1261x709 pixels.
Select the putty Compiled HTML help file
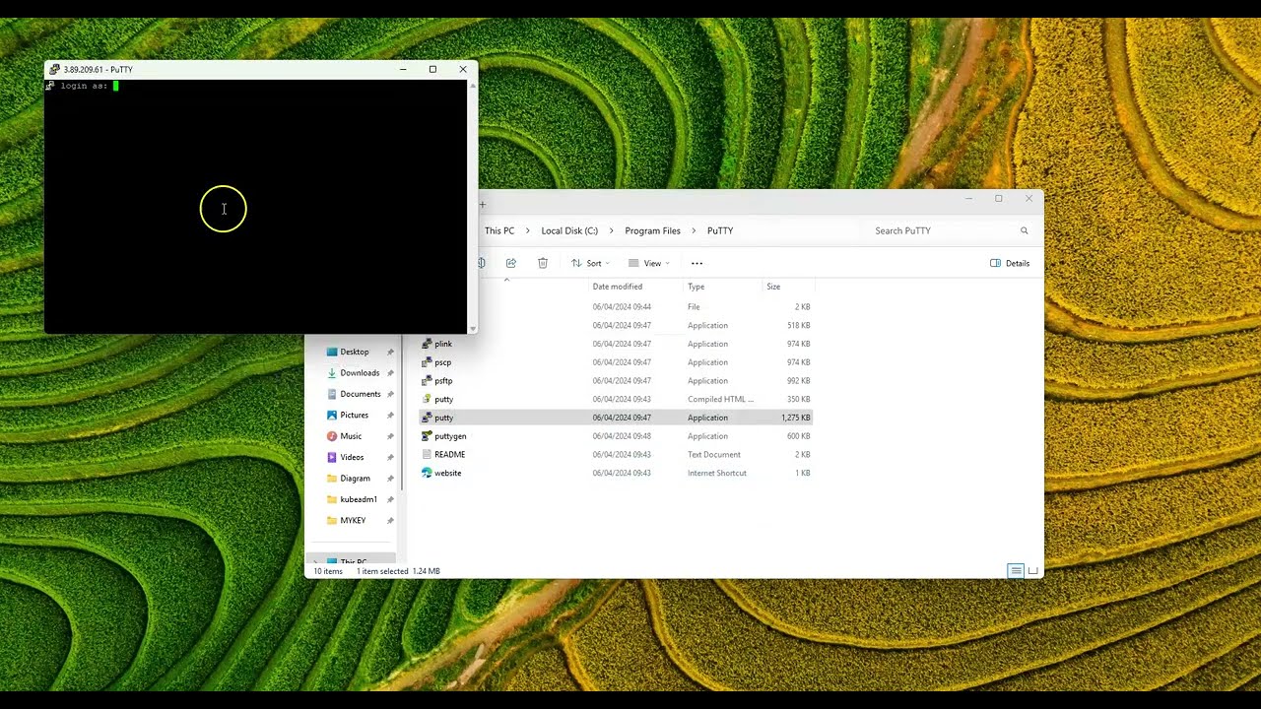(x=443, y=399)
